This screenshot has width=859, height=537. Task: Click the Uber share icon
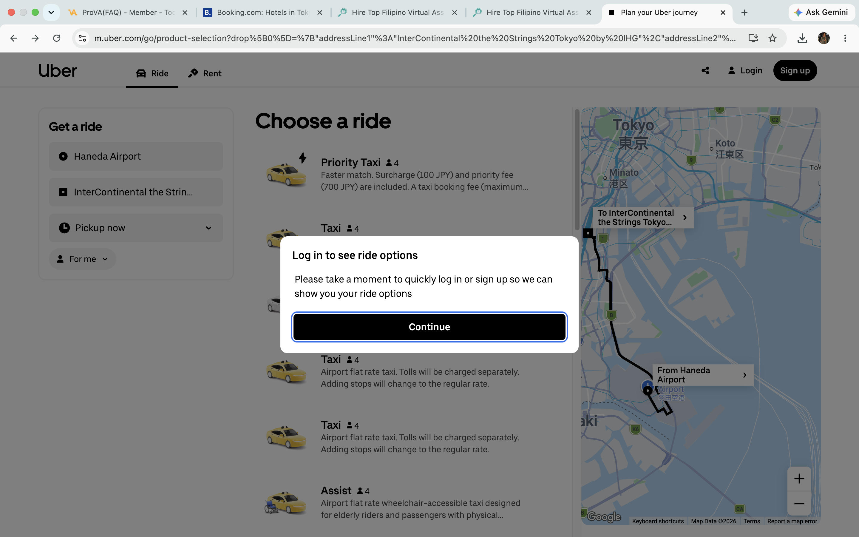click(705, 71)
